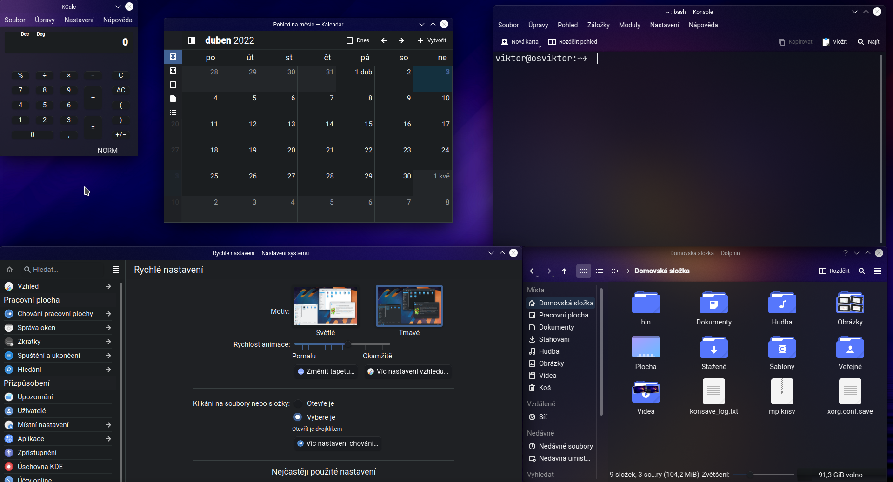
Task: Toggle Dec number base in KCalc
Action: (x=25, y=34)
